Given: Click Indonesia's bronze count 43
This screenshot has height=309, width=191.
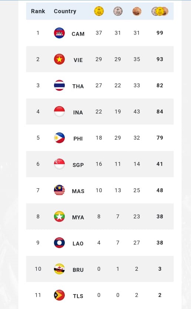Looking at the screenshot, I should pyautogui.click(x=137, y=111).
